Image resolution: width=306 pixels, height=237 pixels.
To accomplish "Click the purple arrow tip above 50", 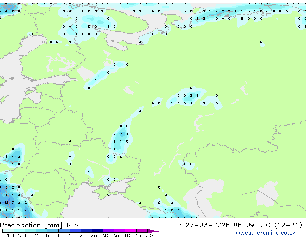I will coord(153,231).
